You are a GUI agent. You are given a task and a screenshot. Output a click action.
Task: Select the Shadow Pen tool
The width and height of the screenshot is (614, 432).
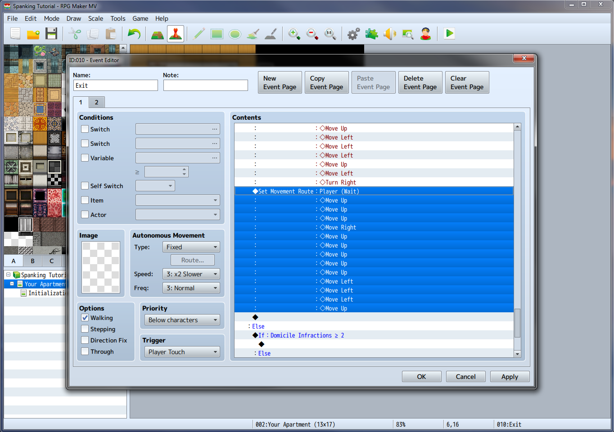[271, 34]
